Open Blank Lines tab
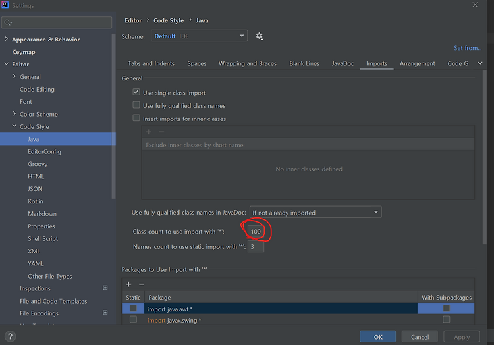 pyautogui.click(x=304, y=64)
